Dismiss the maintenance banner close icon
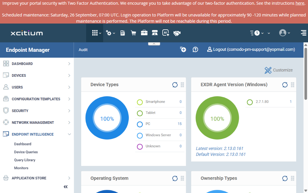The width and height of the screenshot is (308, 193). click(302, 15)
